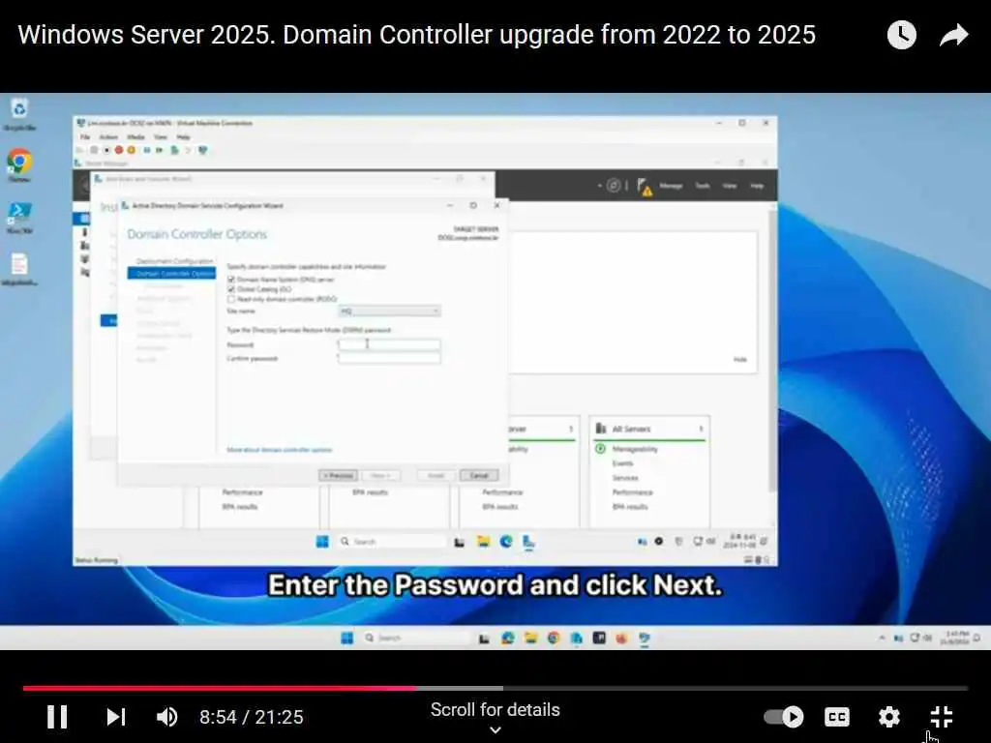The image size is (991, 743).
Task: Click the red Shut Down toolbar button
Action: coord(119,150)
